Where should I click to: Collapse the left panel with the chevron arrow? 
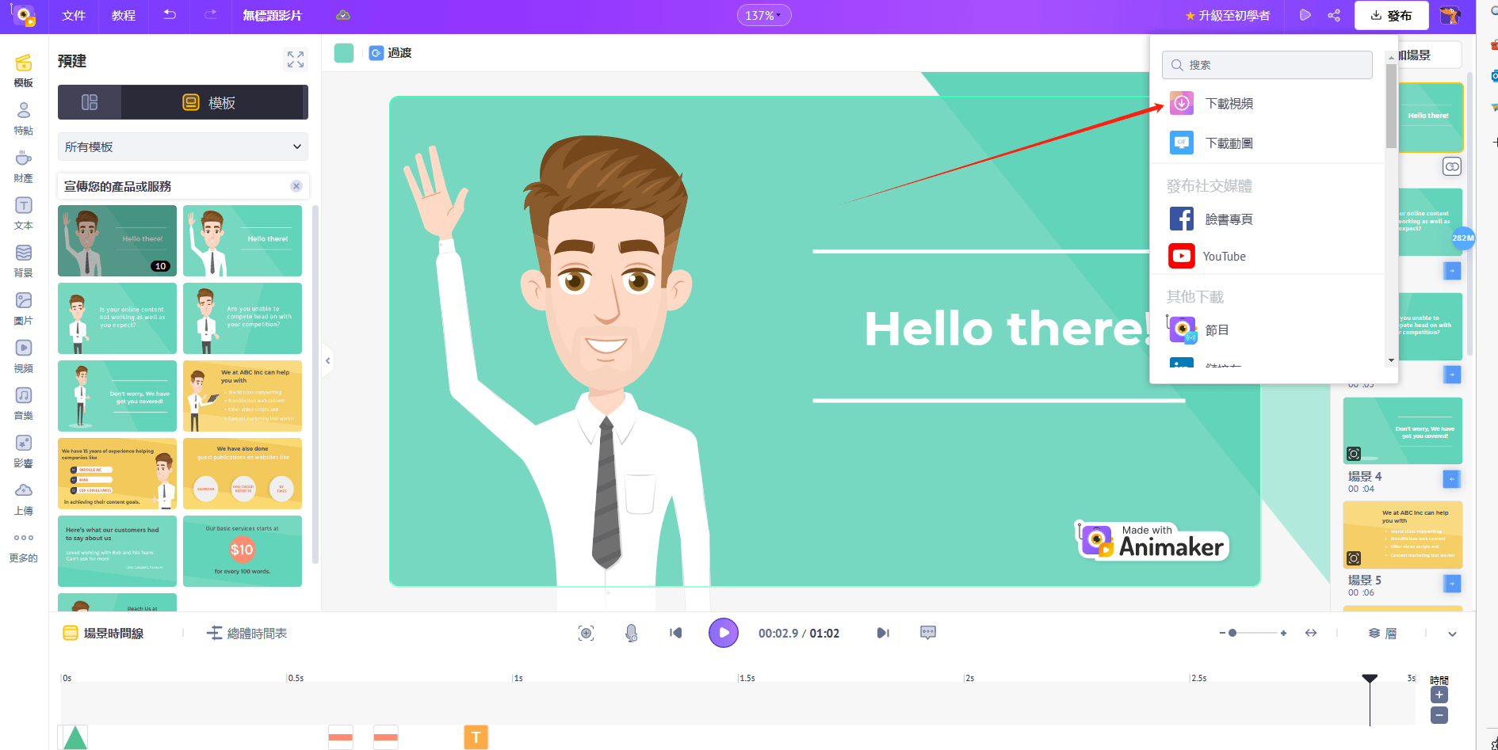[x=327, y=360]
